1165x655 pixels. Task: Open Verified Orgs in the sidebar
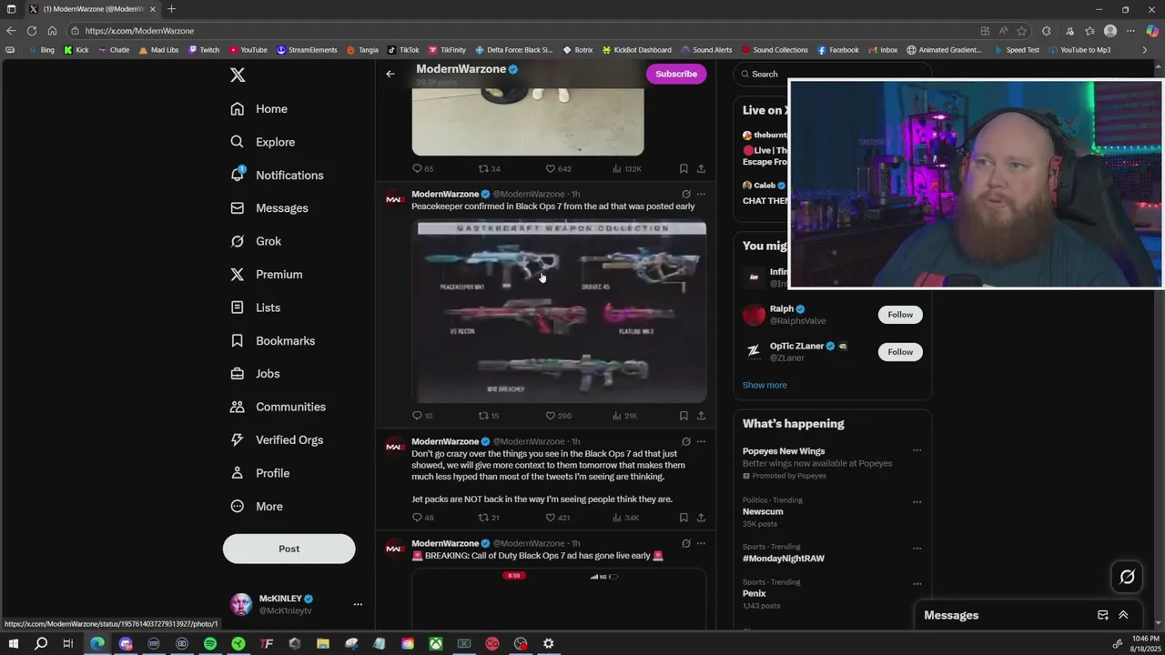click(x=277, y=440)
